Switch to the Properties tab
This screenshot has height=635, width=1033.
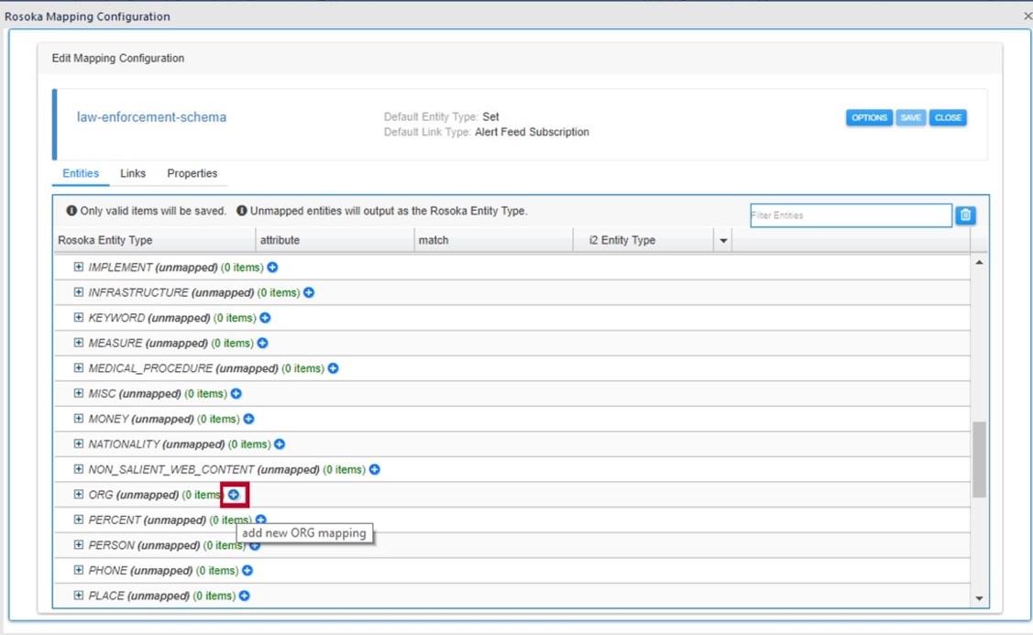192,173
